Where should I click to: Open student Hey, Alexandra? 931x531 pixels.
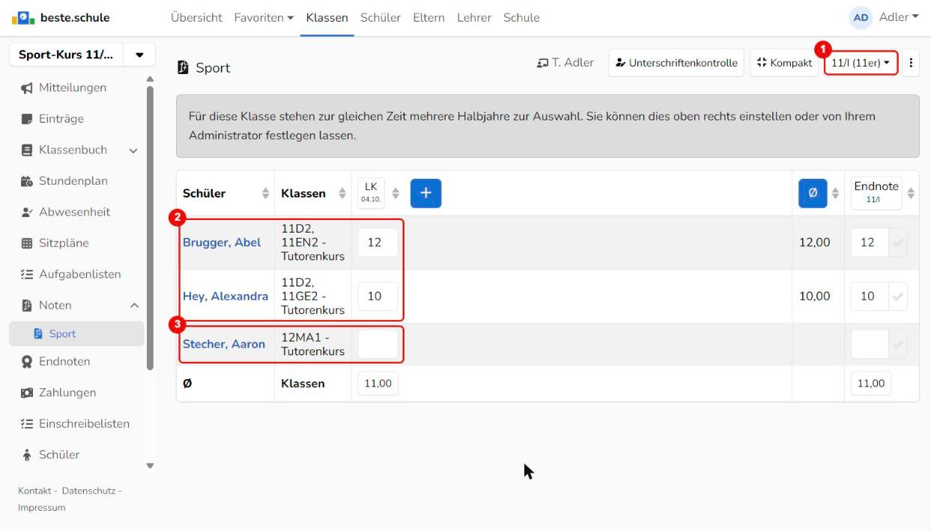click(x=225, y=296)
